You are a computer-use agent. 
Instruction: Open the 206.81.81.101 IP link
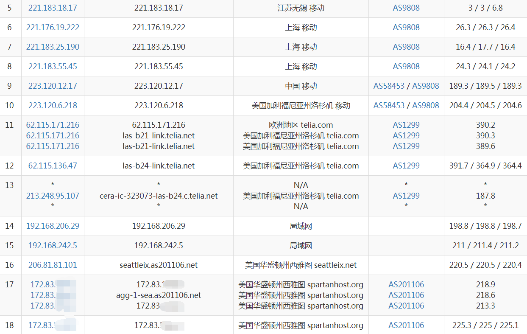(x=53, y=265)
